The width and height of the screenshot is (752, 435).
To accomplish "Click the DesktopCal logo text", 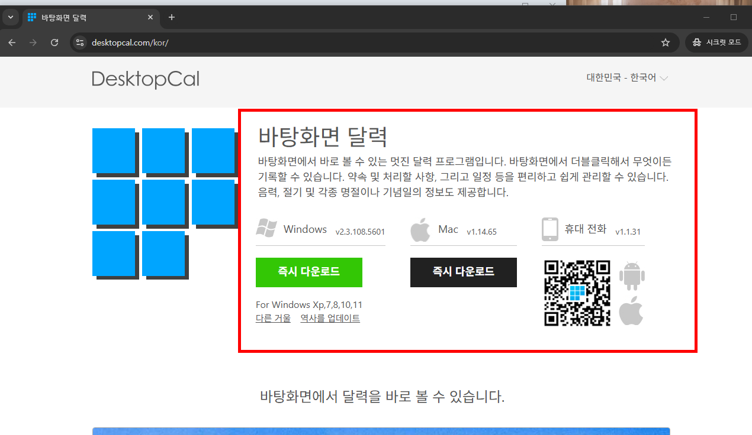I will pos(146,79).
